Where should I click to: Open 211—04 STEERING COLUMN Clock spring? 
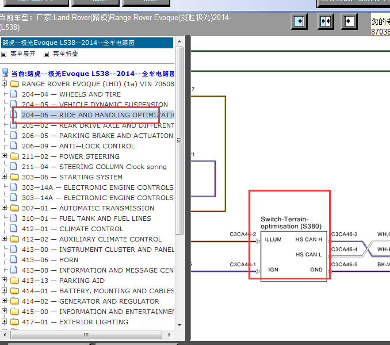[94, 167]
